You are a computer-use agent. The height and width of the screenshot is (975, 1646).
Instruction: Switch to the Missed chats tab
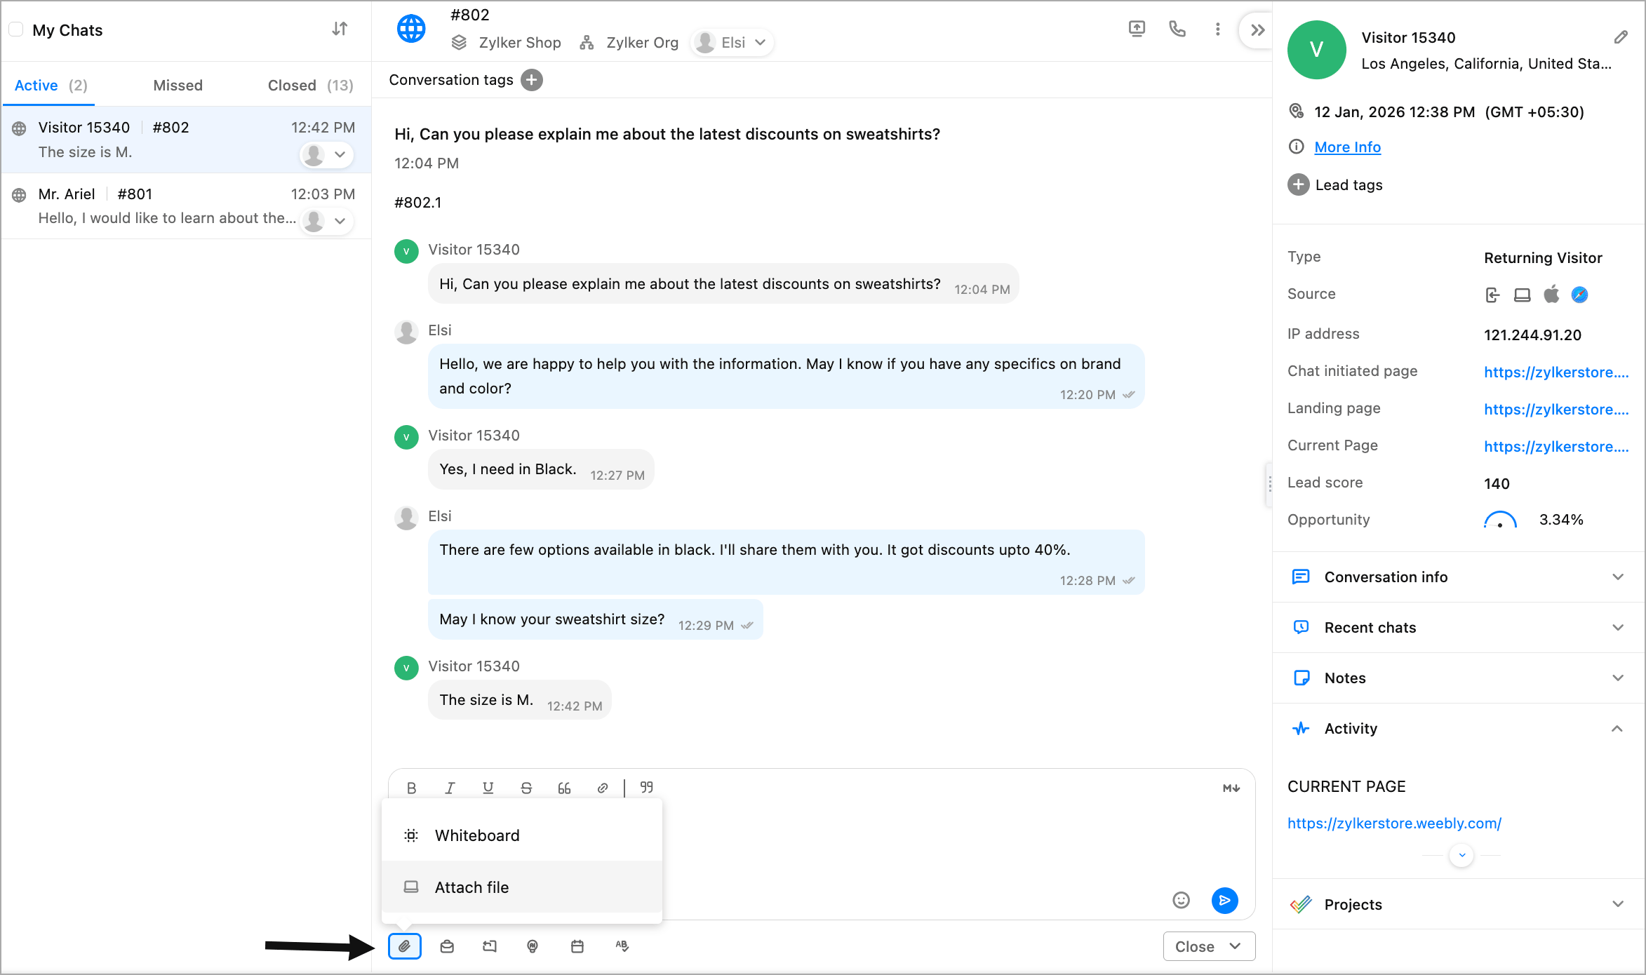[178, 86]
